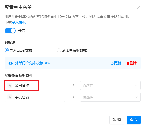The height and width of the screenshot is (128, 144).
Task: Select the 从表单获取数据 radio option
Action: point(59,50)
